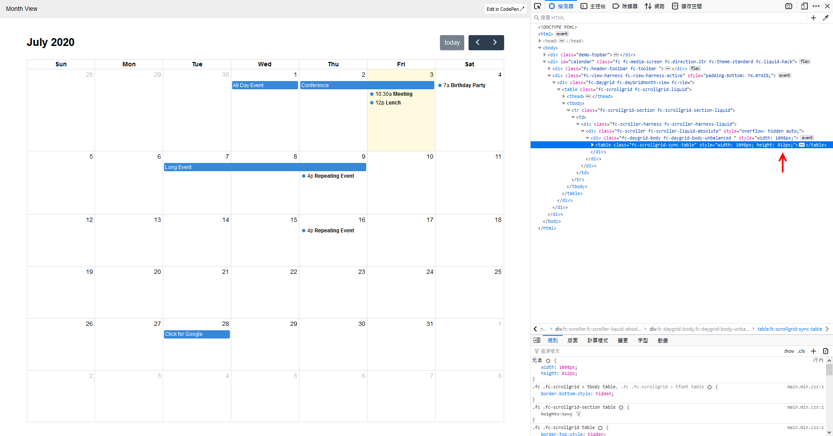This screenshot has width=833, height=436.
Task: Open the 計算樣式 computed styles tab
Action: [598, 340]
